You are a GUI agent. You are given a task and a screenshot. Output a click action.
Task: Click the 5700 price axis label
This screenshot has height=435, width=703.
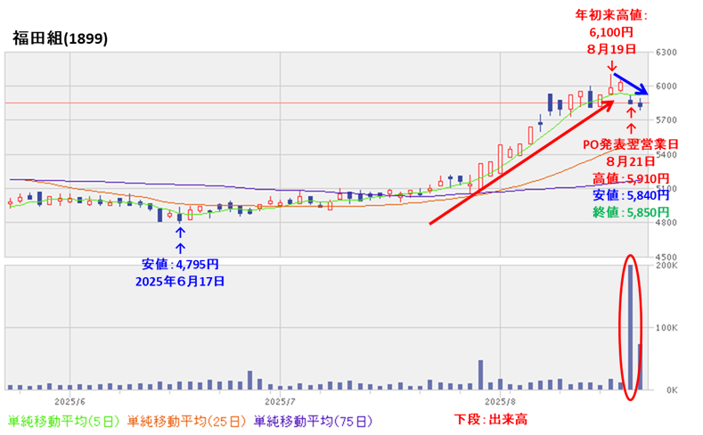[x=666, y=120]
